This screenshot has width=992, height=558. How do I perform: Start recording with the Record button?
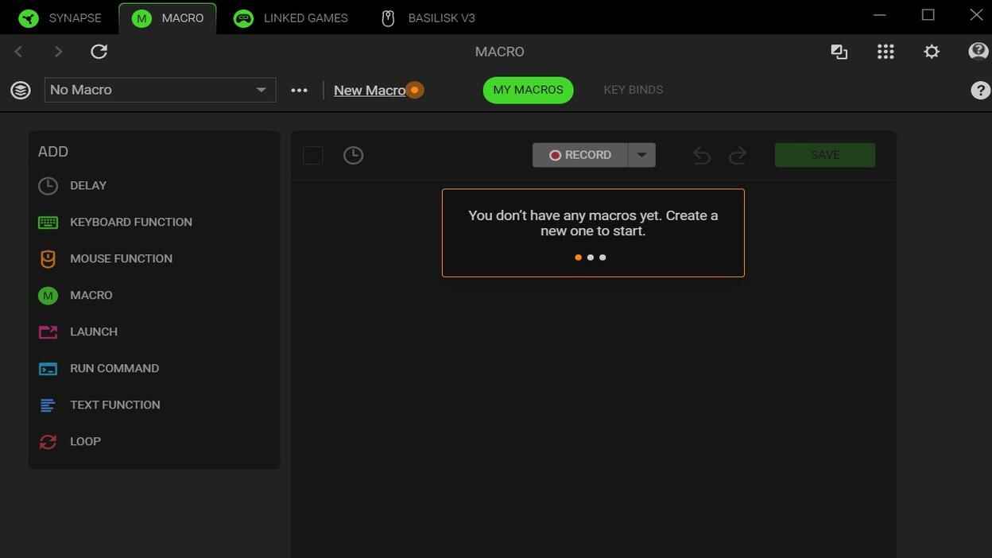click(x=580, y=155)
